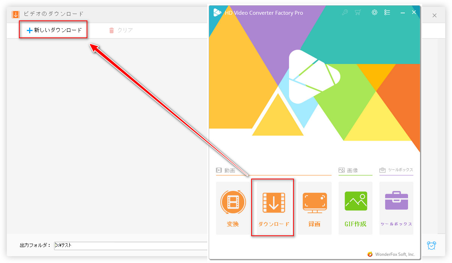The image size is (452, 263).
Task: Click the クリア trash button
Action: click(x=121, y=30)
